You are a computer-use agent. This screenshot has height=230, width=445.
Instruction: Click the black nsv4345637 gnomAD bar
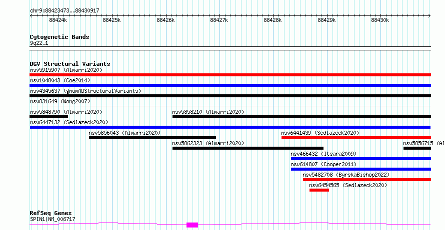[x=230, y=96]
